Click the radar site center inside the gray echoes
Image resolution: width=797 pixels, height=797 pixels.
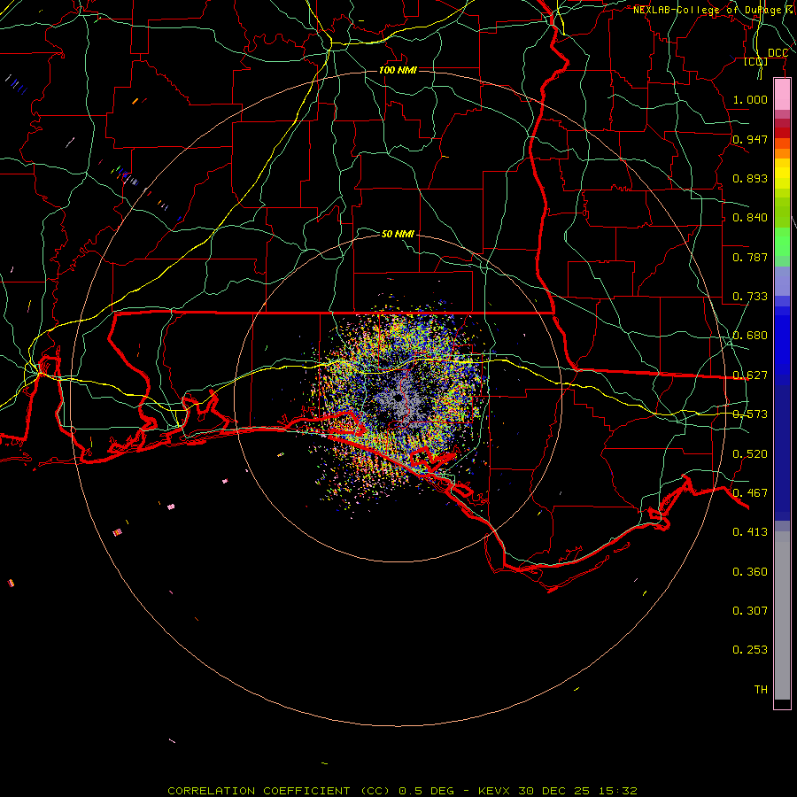click(x=398, y=398)
